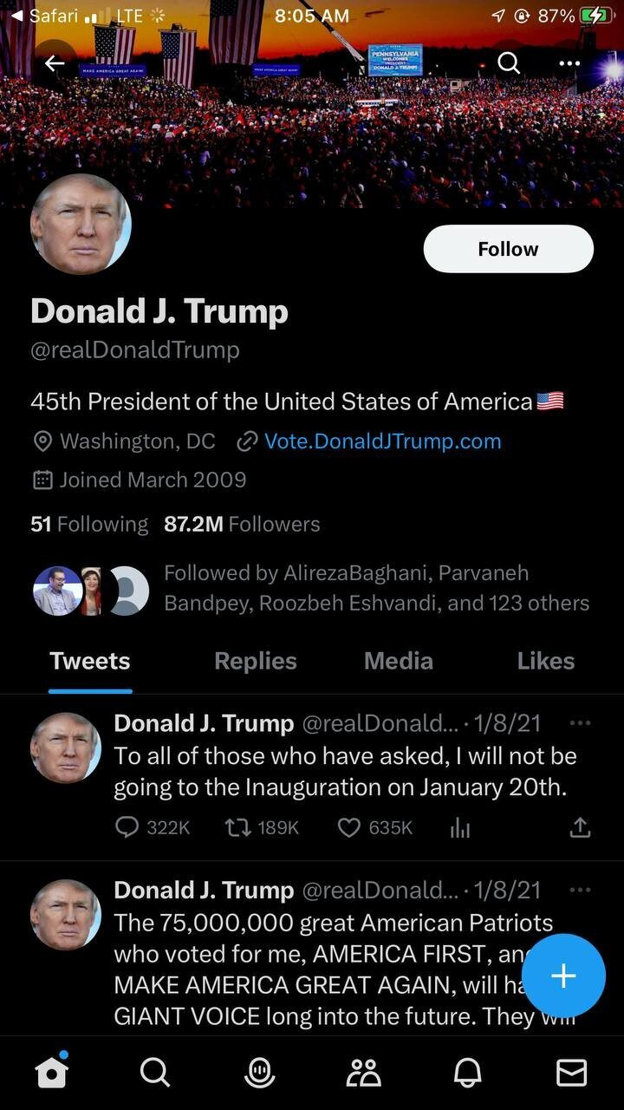
Task: Reply to the Inauguration tweet
Action: click(152, 828)
